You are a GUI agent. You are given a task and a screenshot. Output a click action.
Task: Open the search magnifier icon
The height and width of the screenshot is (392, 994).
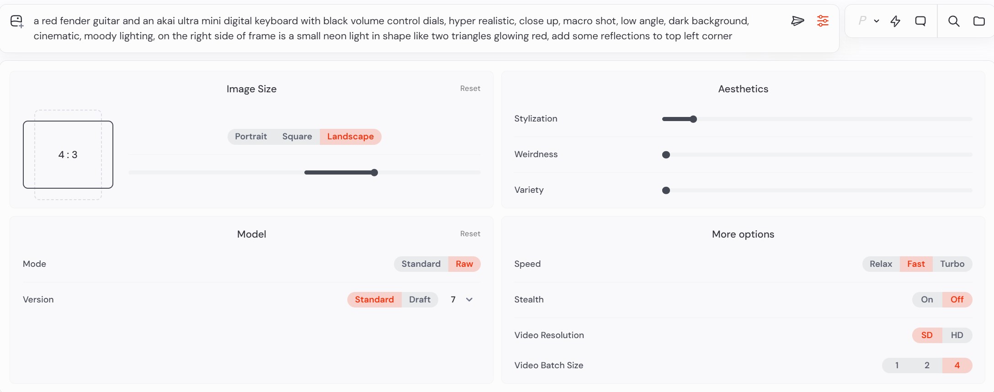tap(954, 21)
